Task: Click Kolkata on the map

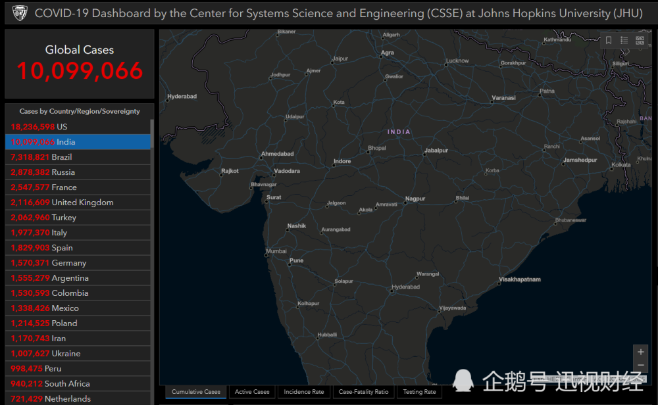Action: pos(620,165)
